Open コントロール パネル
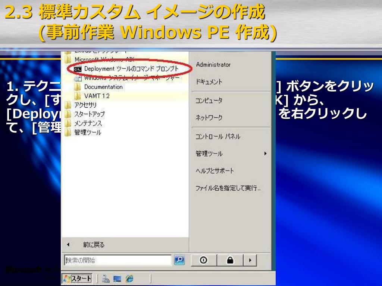 (x=218, y=136)
